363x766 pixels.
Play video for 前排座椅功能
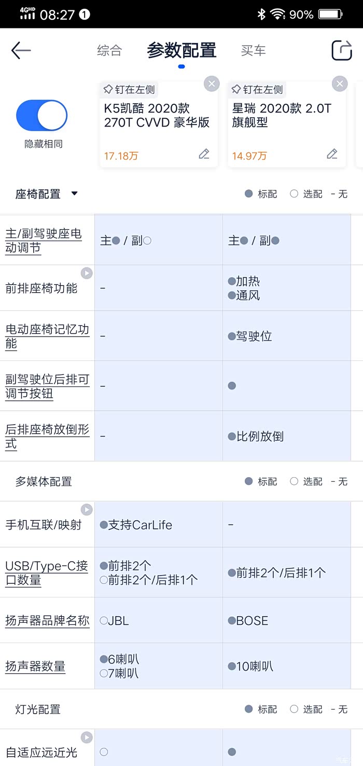[87, 273]
